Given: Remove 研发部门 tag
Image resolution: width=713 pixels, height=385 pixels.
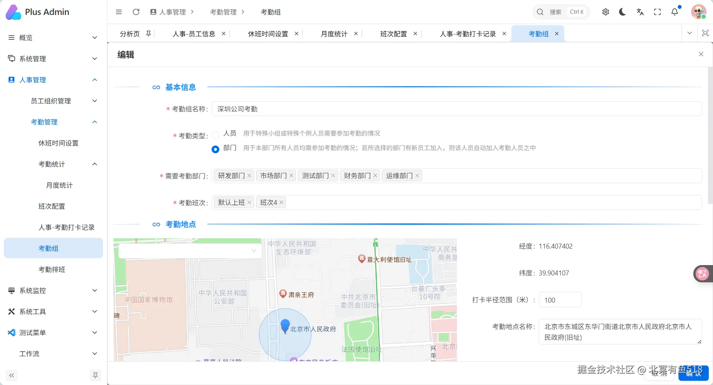Looking at the screenshot, I should point(249,176).
